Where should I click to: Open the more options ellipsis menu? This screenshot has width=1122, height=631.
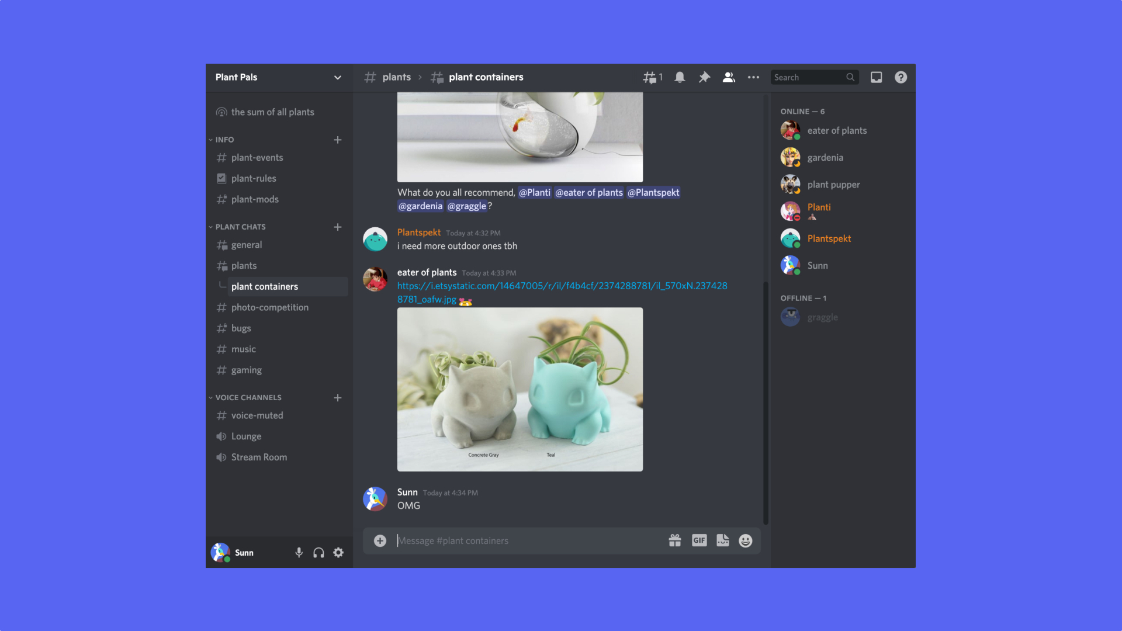753,77
